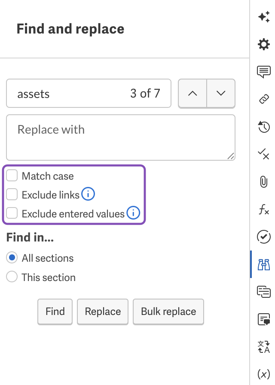Open the circled checkmark icon
Image resolution: width=275 pixels, height=385 pixels.
264,237
